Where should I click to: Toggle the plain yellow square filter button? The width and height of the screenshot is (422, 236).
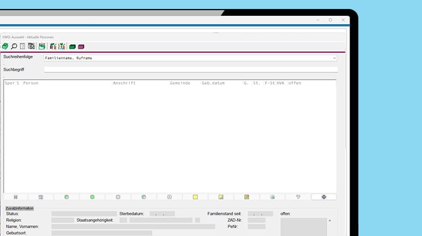coord(195,197)
